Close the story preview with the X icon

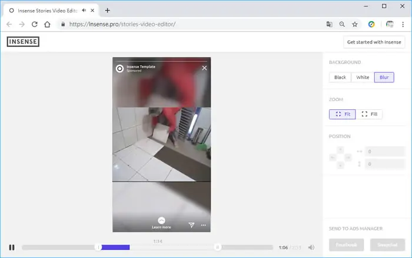pyautogui.click(x=204, y=68)
